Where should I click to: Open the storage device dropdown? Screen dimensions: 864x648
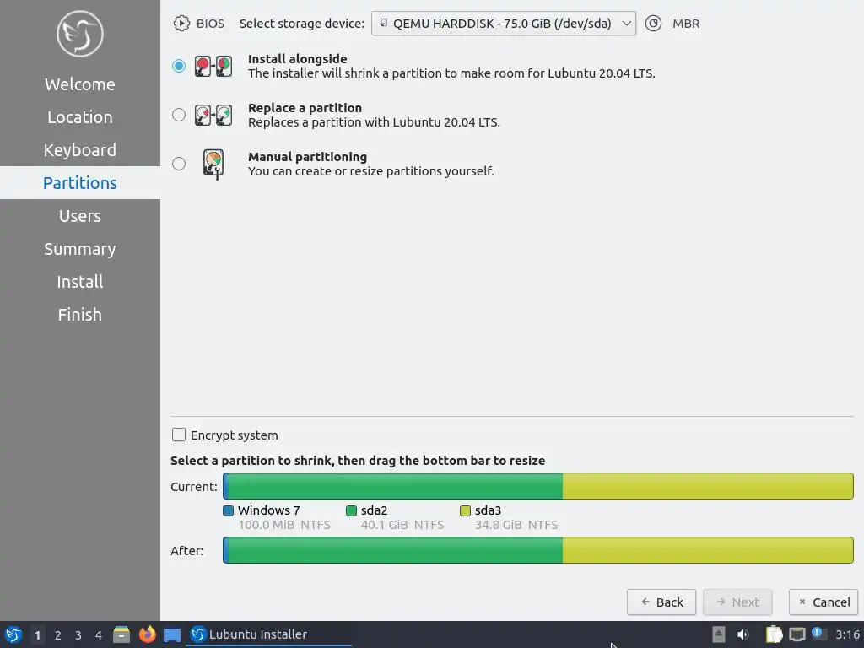503,24
